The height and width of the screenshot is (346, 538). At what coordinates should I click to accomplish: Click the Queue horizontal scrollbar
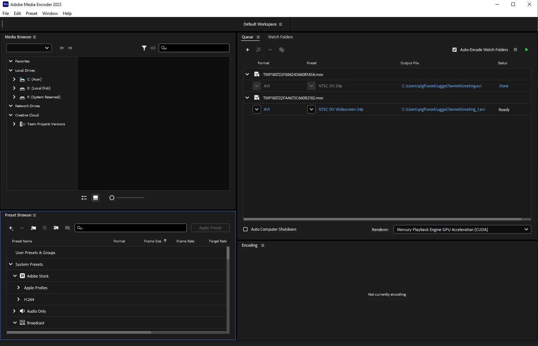(x=382, y=219)
